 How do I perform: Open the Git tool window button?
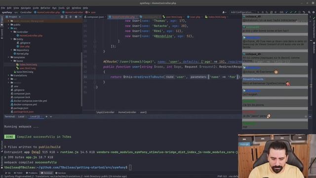(8, 173)
